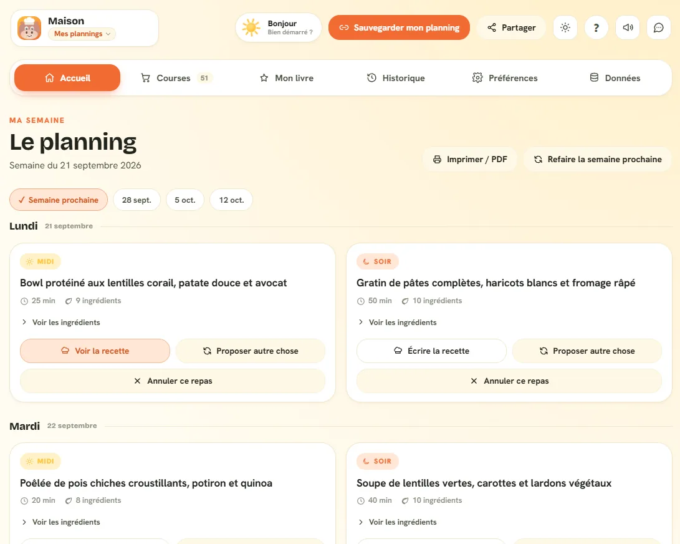Click the 21 septembre date label
Screen dimensions: 680x544
point(69,226)
